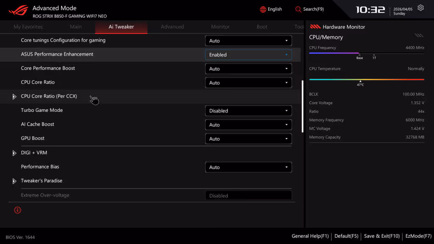Open the CPU Core Ratio dropdown
This screenshot has height=244, width=434.
pos(248,83)
